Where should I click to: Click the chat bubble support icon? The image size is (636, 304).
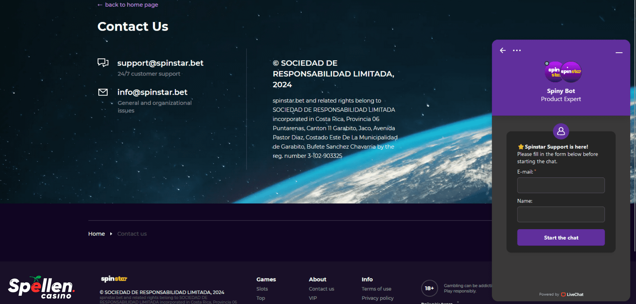click(x=103, y=63)
